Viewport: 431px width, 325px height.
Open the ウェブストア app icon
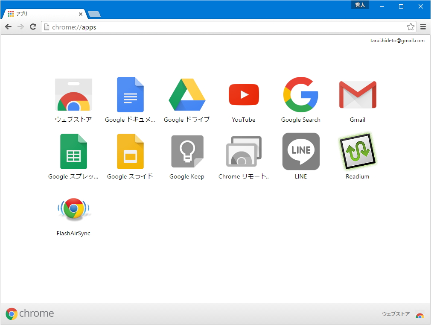click(x=73, y=95)
